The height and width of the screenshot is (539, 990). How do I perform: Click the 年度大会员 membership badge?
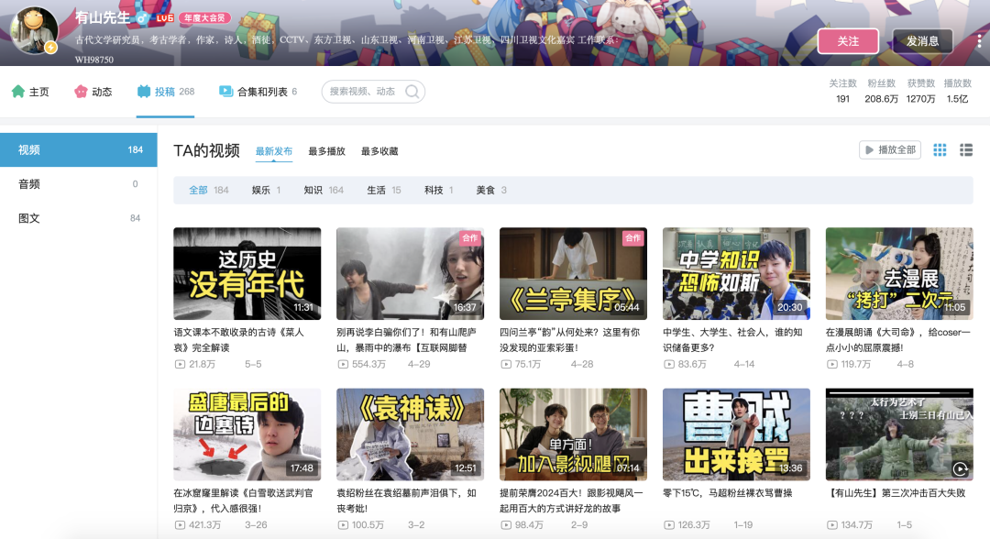[x=205, y=18]
